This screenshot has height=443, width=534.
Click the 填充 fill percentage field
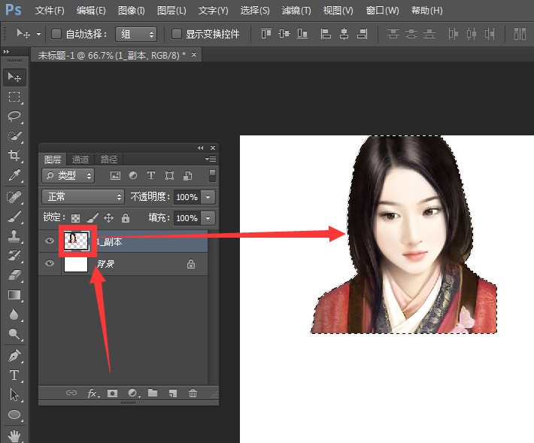coord(186,218)
